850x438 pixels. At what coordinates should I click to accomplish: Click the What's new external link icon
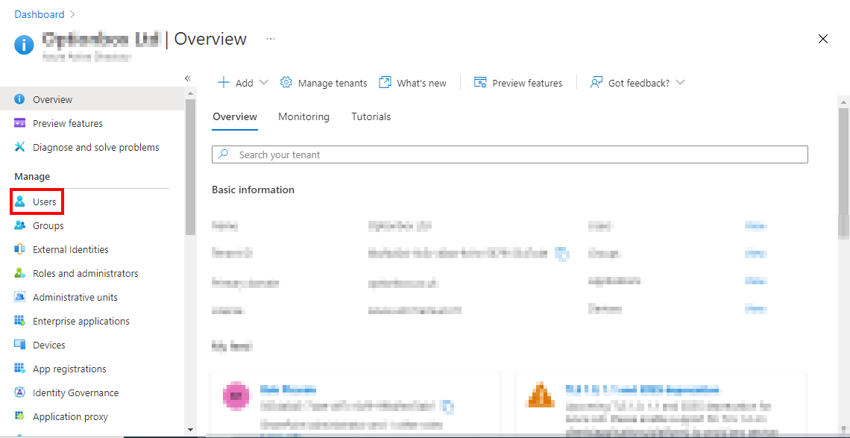point(385,83)
